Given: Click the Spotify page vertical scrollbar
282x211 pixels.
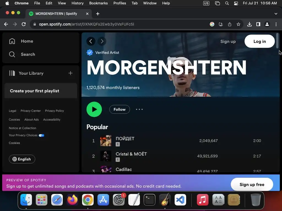Looking at the screenshot, I should [x=278, y=40].
